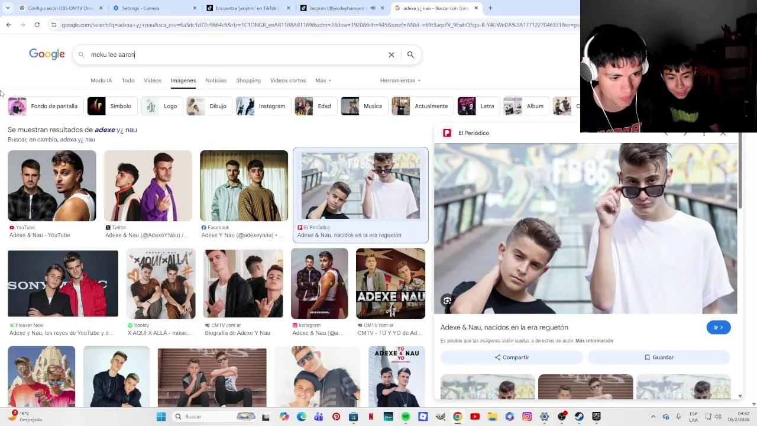Open Windows Start menu on the taskbar

pos(161,417)
